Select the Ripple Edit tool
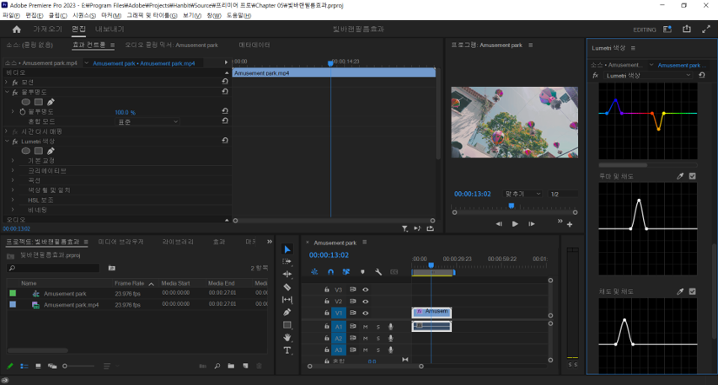 click(x=287, y=274)
